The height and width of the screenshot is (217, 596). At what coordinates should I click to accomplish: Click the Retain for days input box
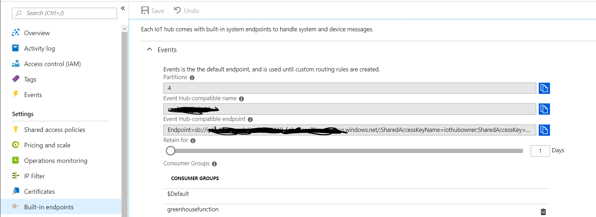[x=540, y=151]
